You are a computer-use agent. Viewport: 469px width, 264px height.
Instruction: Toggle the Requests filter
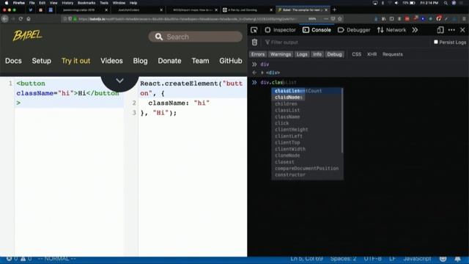[x=393, y=54]
